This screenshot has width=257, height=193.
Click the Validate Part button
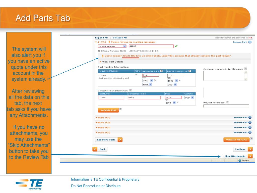tap(108, 110)
